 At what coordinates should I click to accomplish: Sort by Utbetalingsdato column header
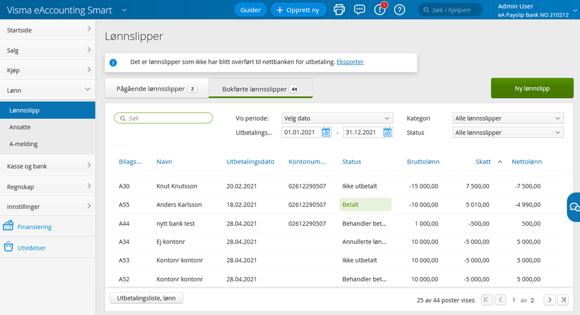250,162
